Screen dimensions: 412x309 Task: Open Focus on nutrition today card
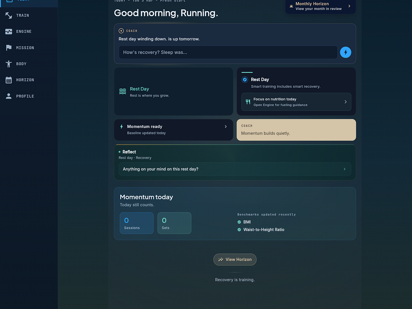[296, 102]
